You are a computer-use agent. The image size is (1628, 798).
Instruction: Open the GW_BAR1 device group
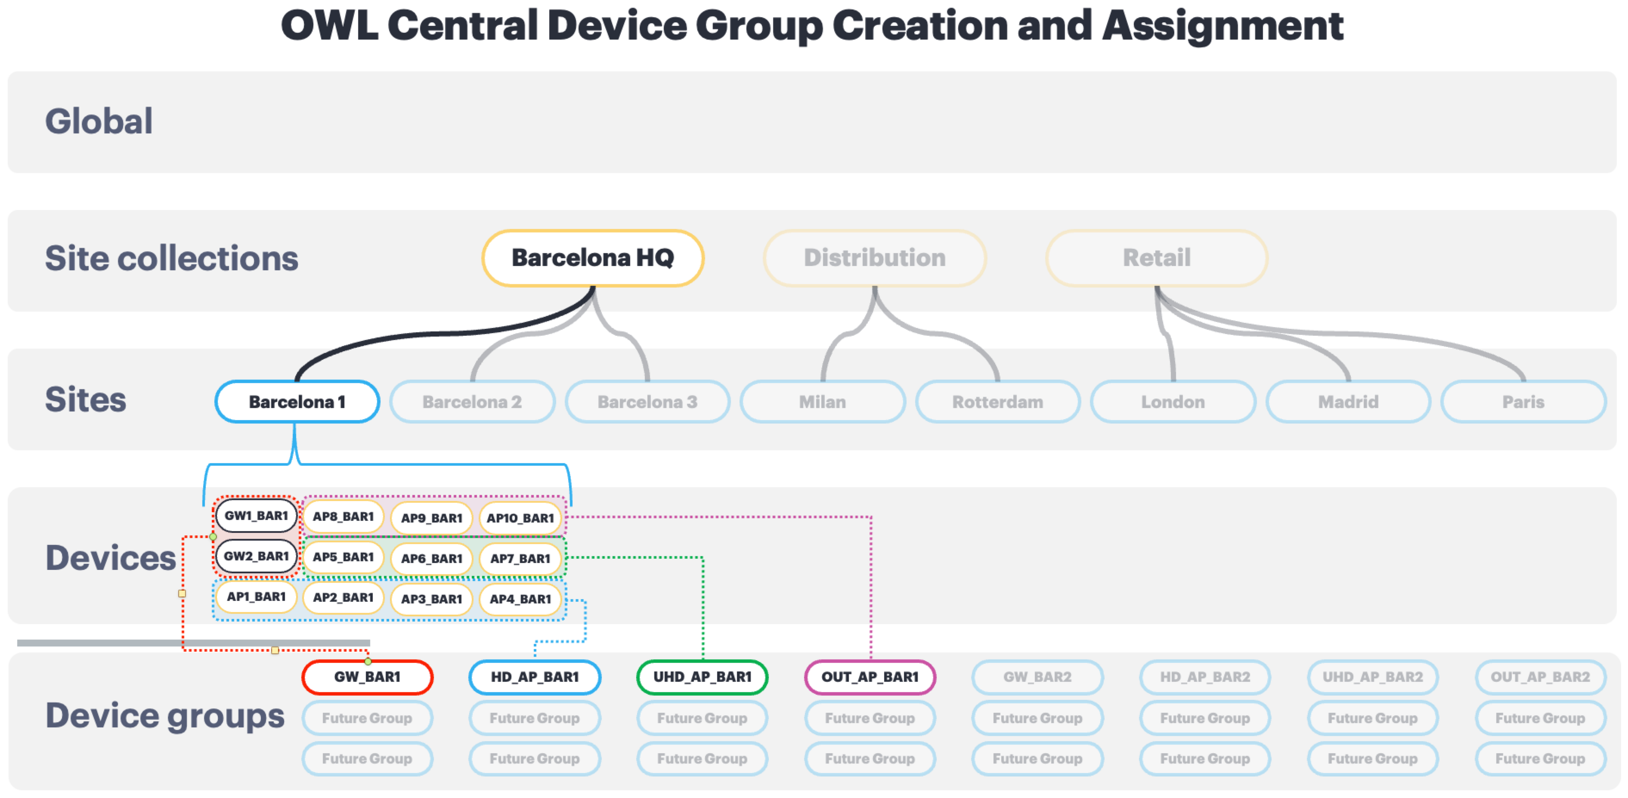[367, 677]
